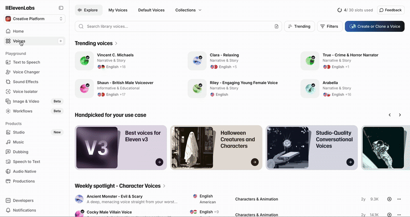Switch to the My Voices tab
The width and height of the screenshot is (410, 217).
coord(118,10)
